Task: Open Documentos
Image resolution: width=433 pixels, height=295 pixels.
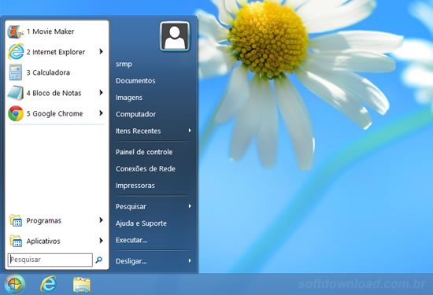Action: (x=135, y=80)
